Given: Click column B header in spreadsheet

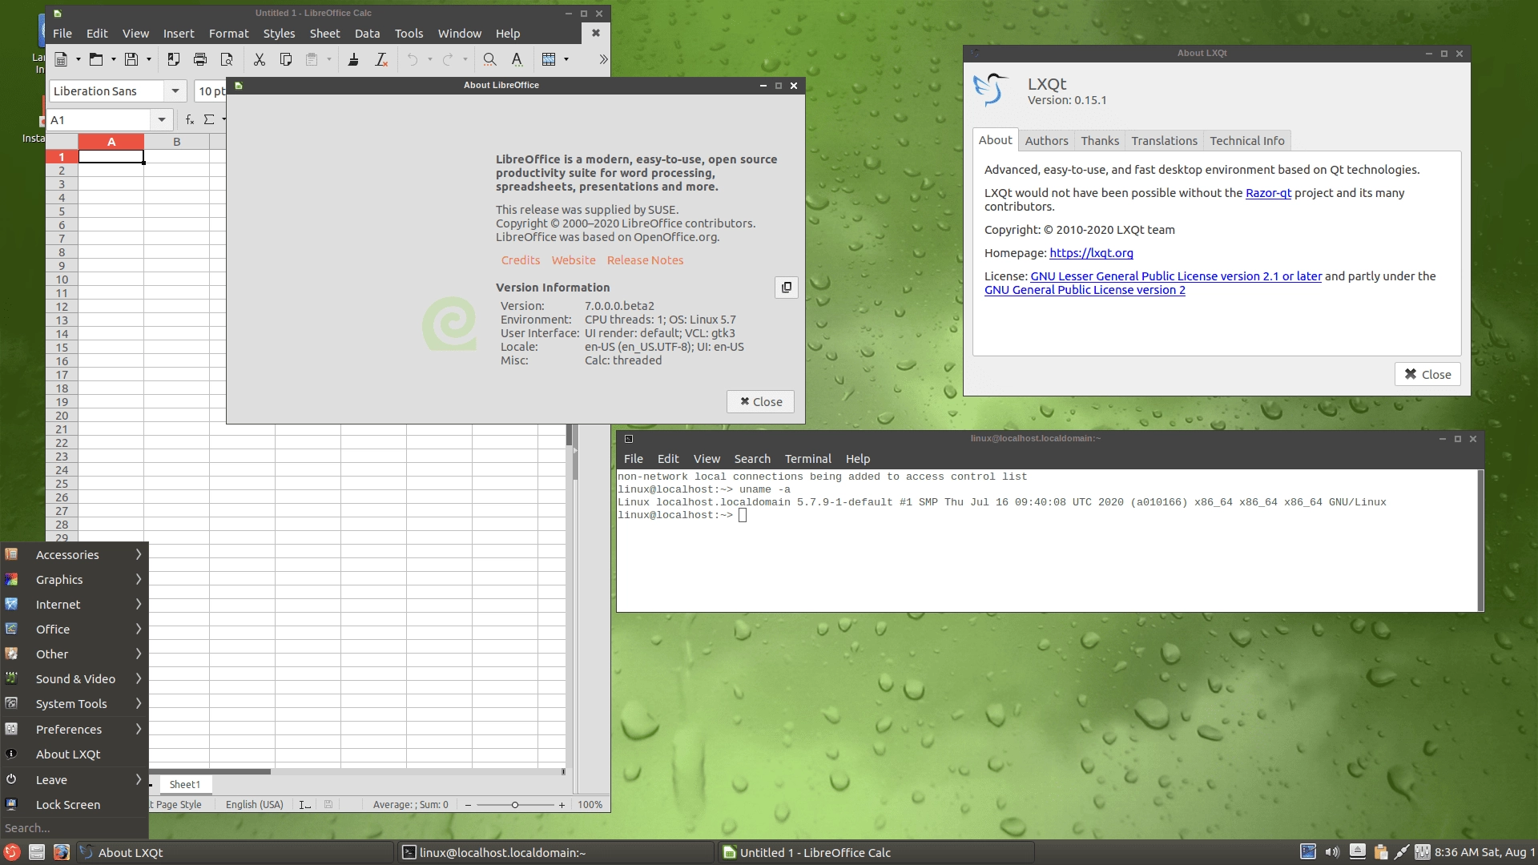Looking at the screenshot, I should [x=176, y=142].
